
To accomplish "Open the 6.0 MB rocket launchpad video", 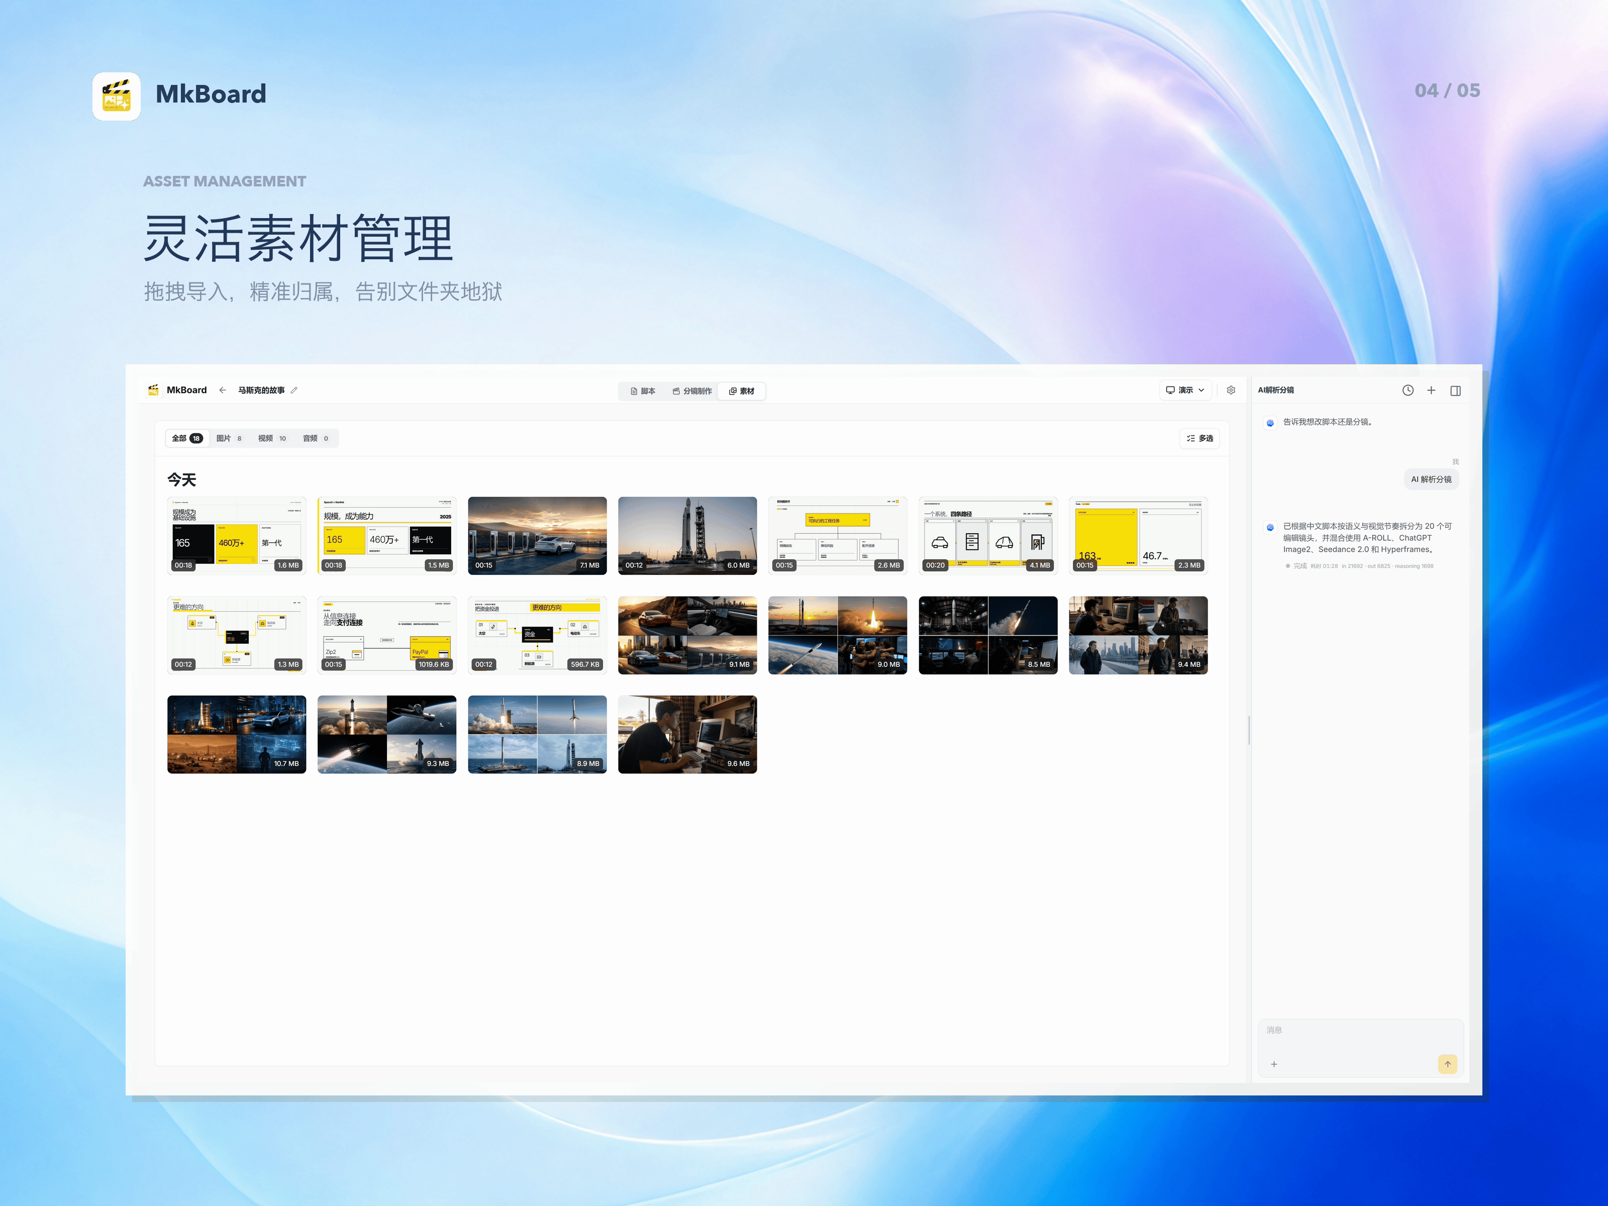I will click(687, 536).
